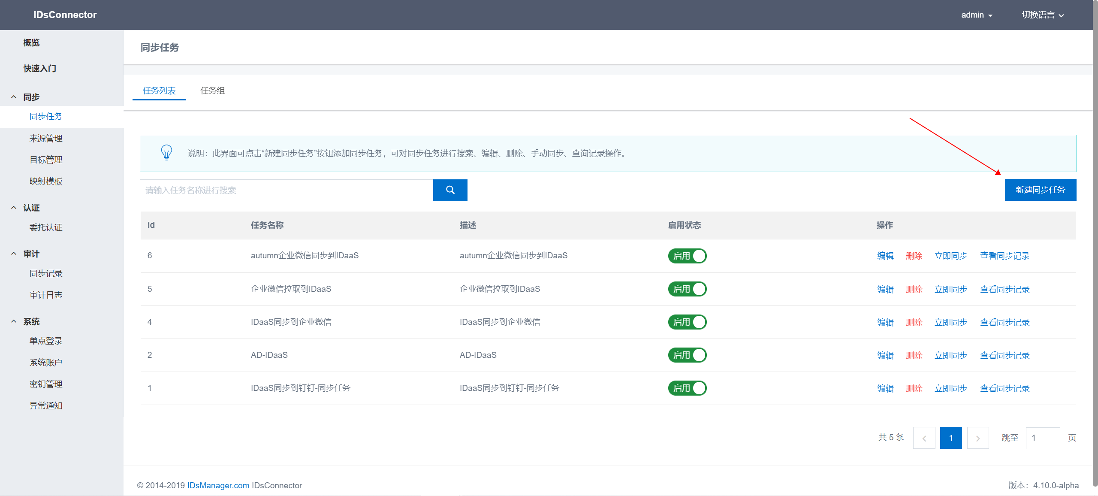Open 异常通知 in the sidebar
The height and width of the screenshot is (496, 1098).
coord(46,405)
